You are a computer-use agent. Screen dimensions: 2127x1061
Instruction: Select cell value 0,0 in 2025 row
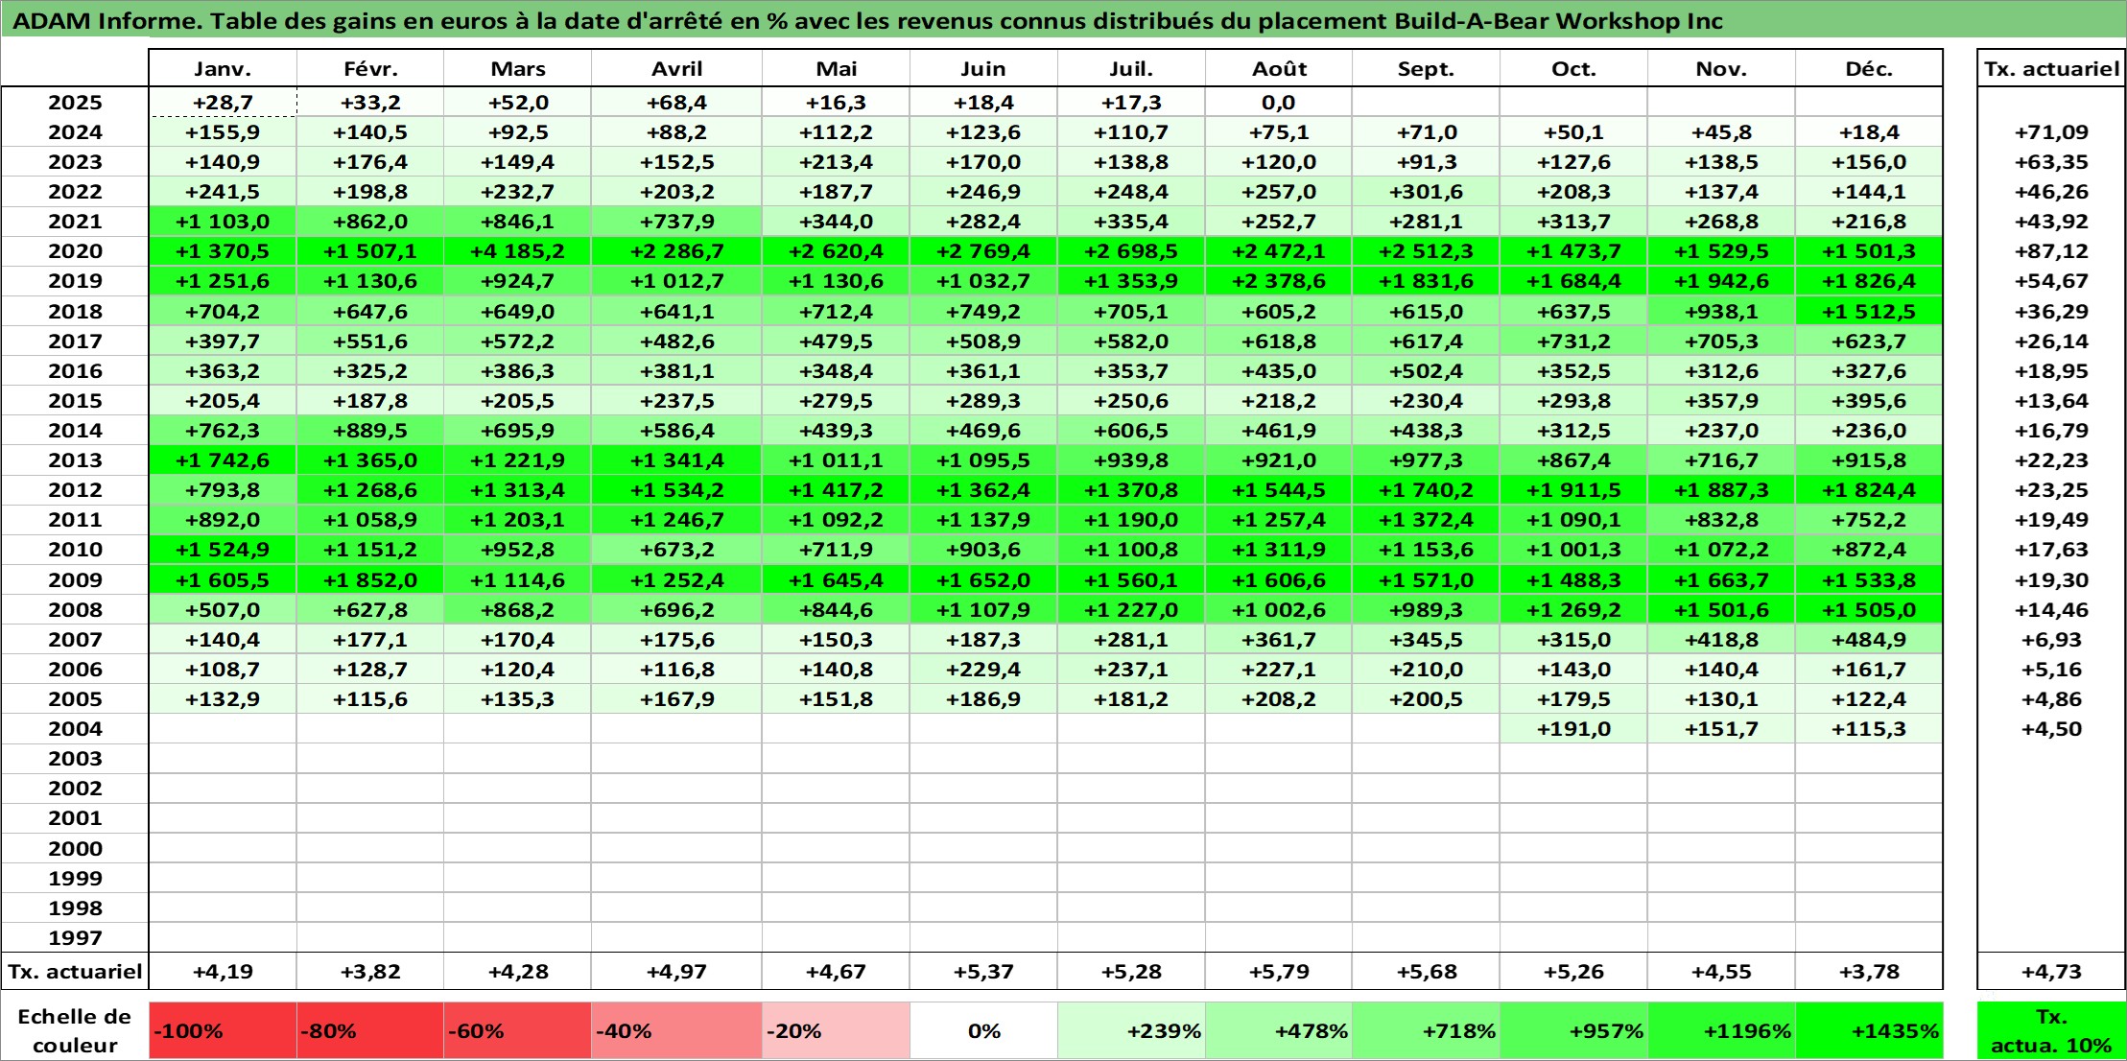1279,103
